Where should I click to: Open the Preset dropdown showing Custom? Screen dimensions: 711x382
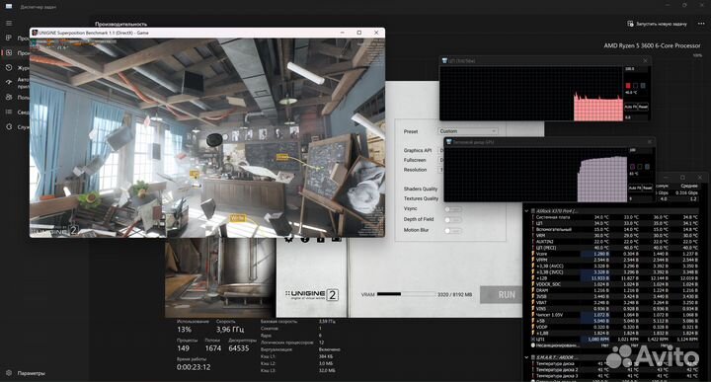pyautogui.click(x=468, y=131)
